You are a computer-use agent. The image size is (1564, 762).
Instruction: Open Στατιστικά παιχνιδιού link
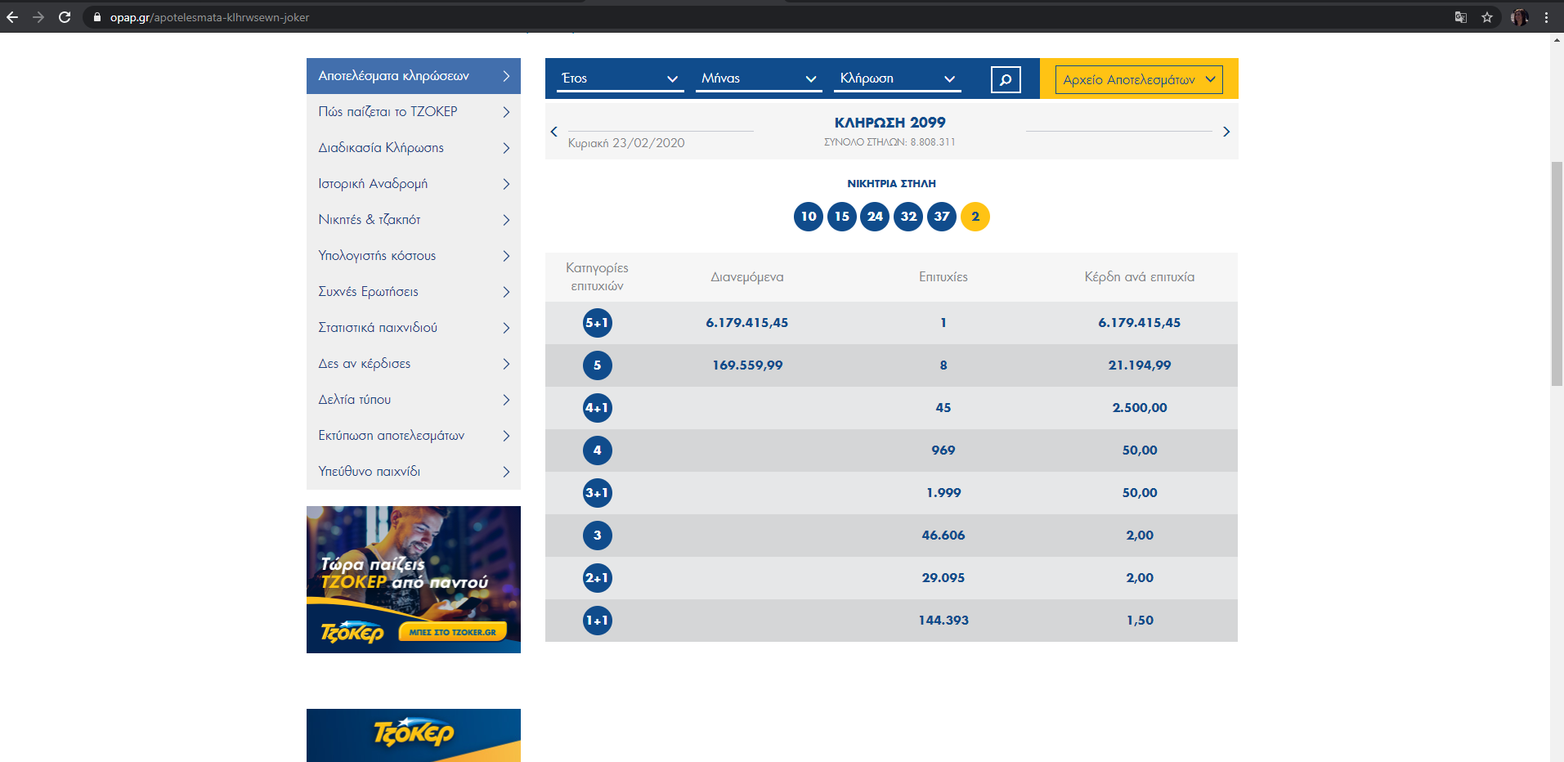tap(414, 328)
